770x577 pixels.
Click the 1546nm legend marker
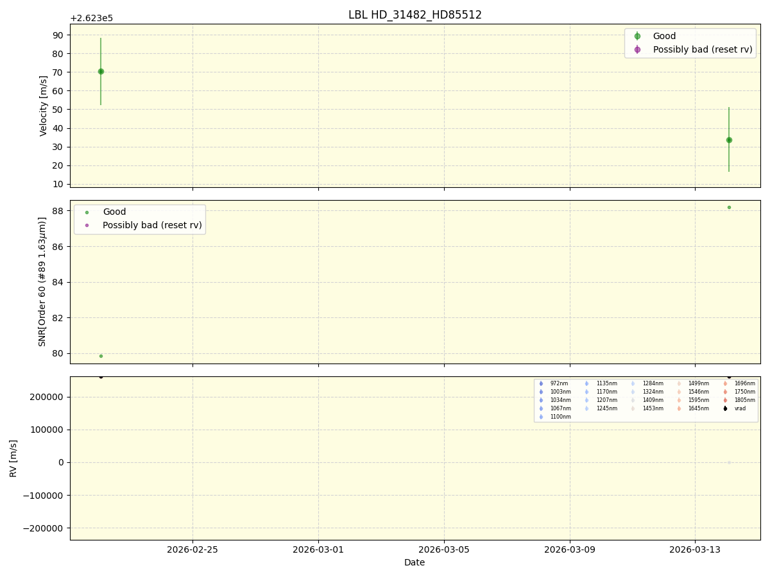click(x=679, y=392)
